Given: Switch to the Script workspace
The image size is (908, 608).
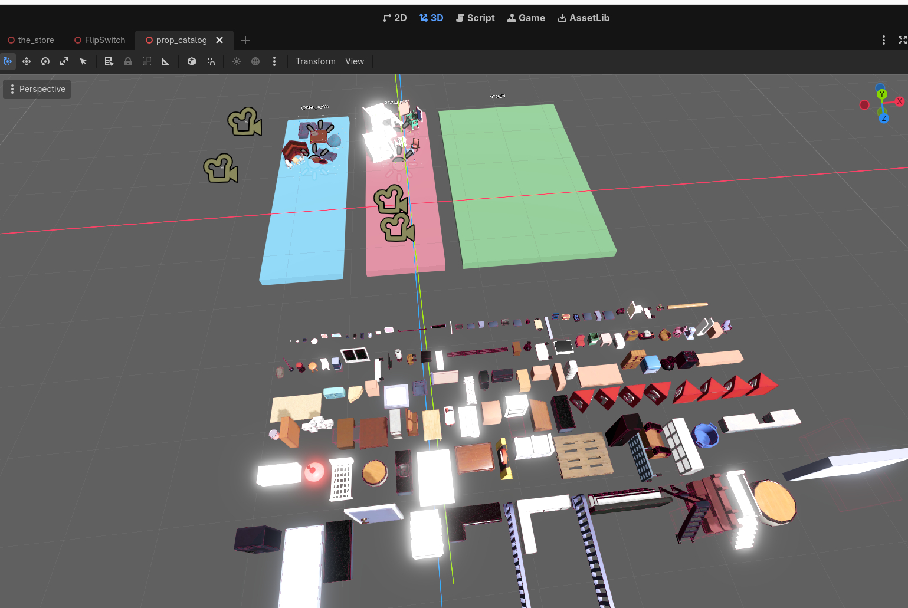Looking at the screenshot, I should 475,18.
